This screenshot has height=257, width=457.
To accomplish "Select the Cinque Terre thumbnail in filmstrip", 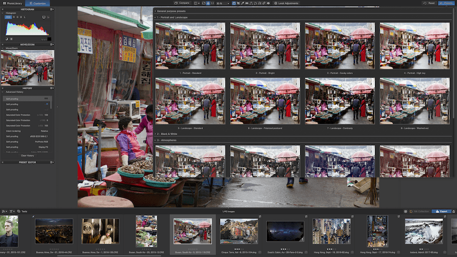I will 239,232.
